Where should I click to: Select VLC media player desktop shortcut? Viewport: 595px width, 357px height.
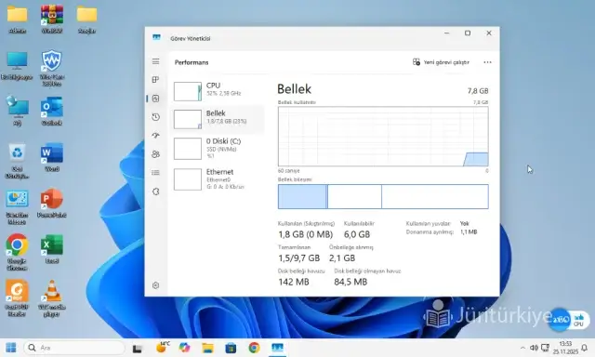click(52, 298)
